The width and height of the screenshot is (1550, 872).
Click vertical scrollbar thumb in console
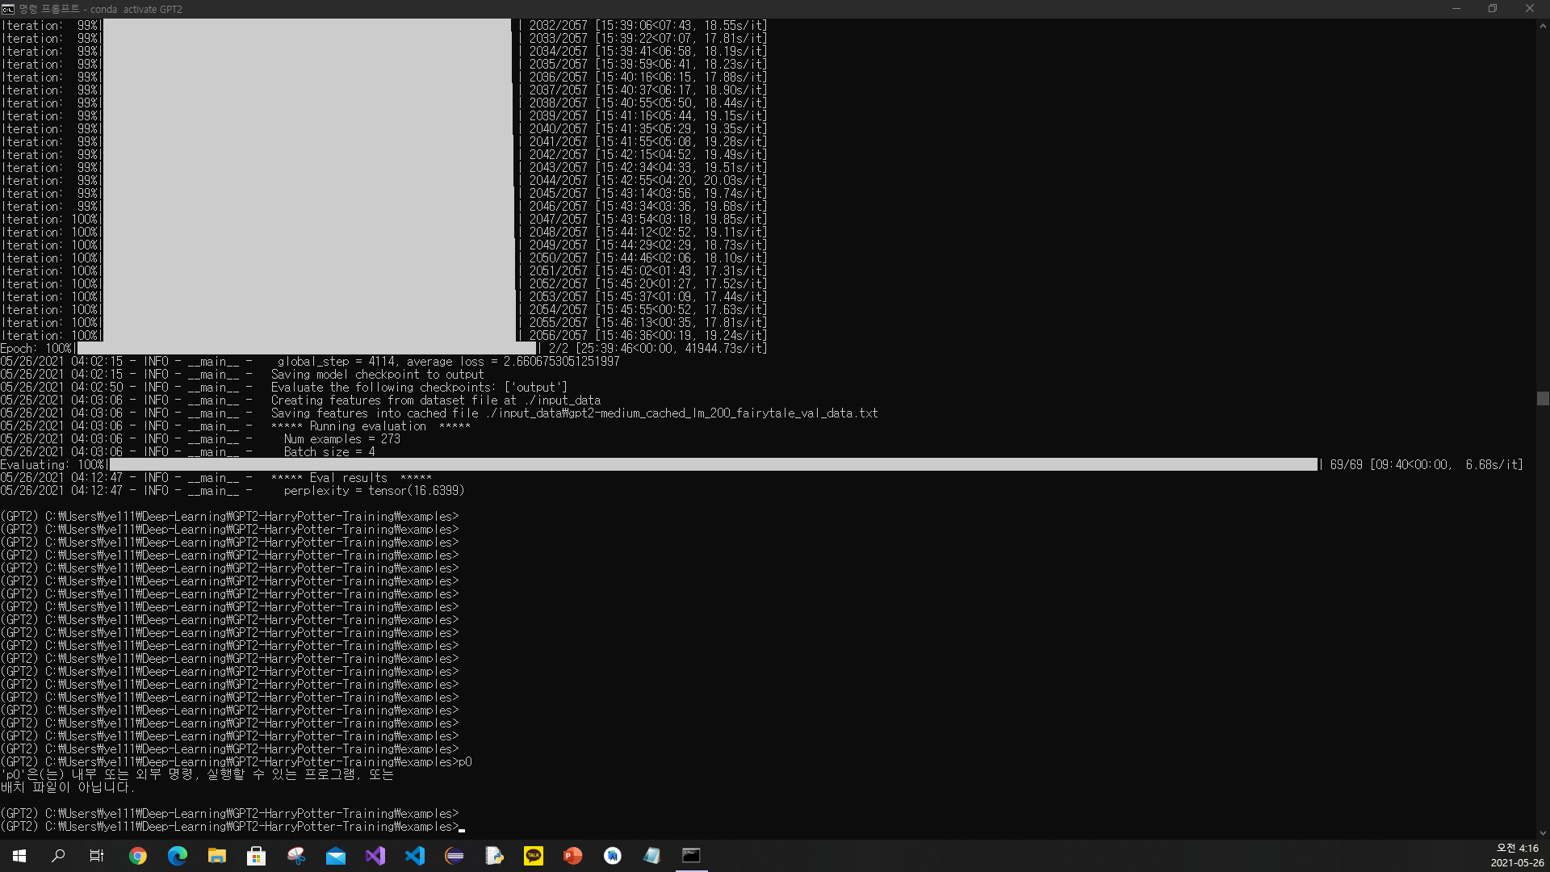coord(1543,399)
